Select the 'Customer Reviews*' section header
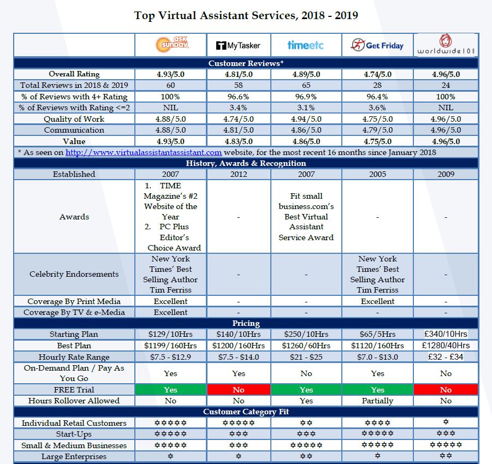Viewport: 492px width, 464px height. [x=246, y=63]
